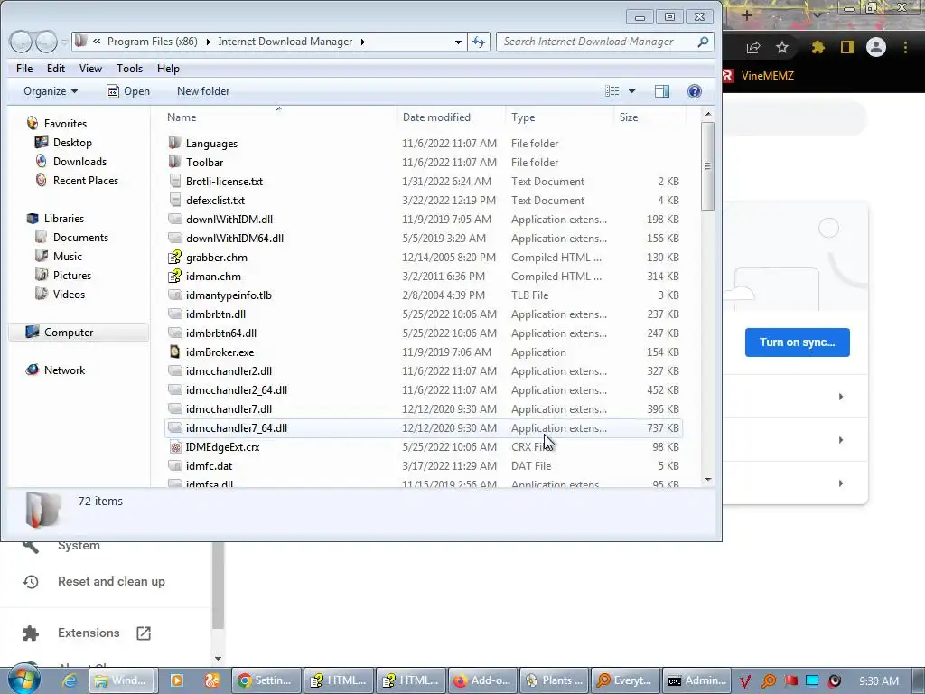The image size is (925, 694).
Task: Open the View menu
Action: pos(90,69)
